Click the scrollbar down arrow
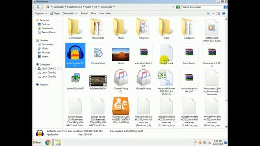This screenshot has width=260, height=146. [x=226, y=127]
